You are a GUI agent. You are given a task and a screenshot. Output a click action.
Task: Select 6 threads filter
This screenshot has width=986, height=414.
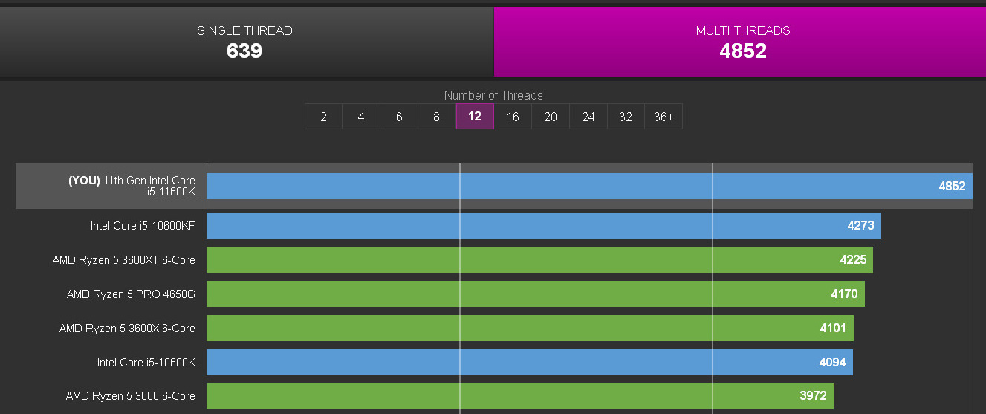[x=399, y=117]
